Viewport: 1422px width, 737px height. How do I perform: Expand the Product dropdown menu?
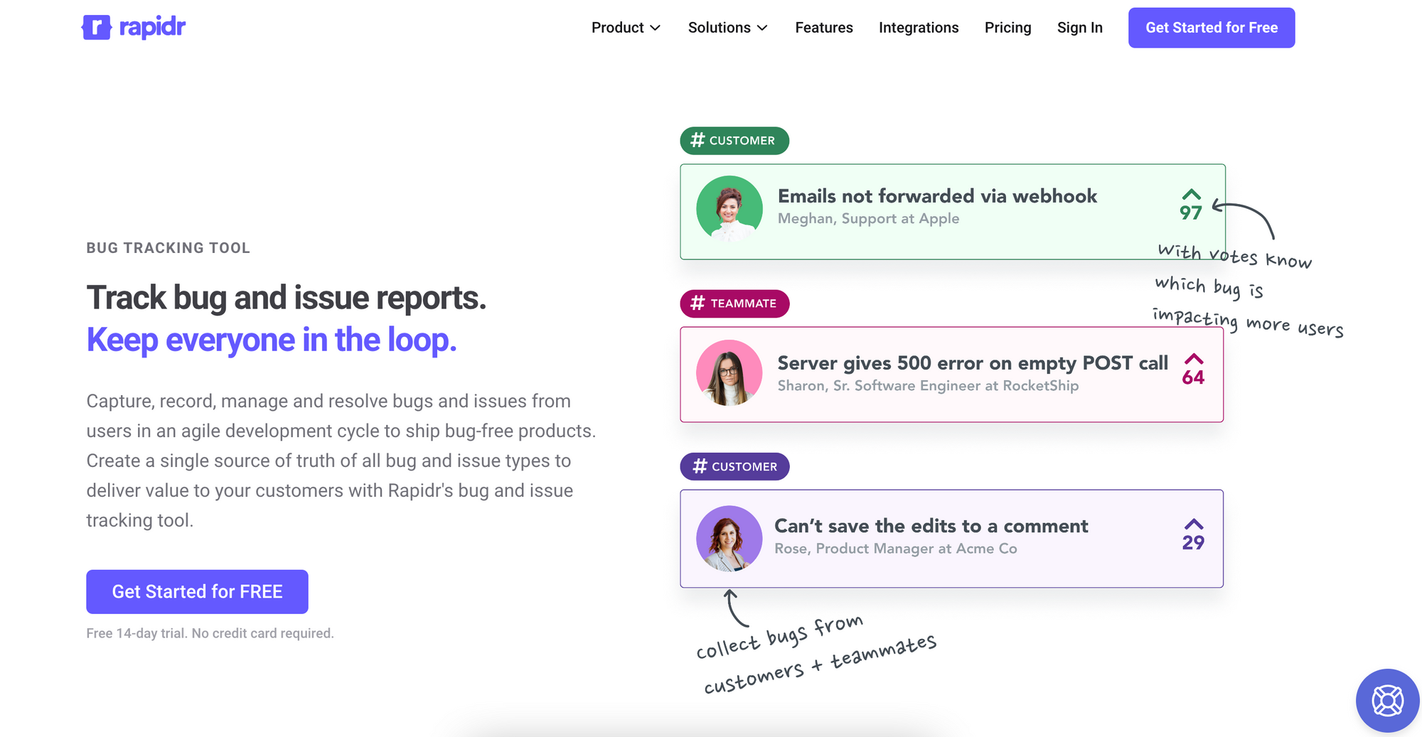click(626, 28)
